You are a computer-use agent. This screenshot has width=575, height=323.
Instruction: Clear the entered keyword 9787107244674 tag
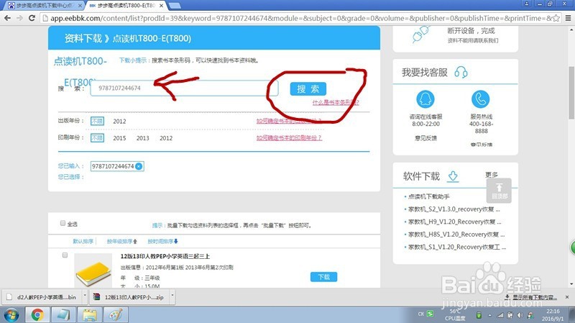click(x=139, y=166)
